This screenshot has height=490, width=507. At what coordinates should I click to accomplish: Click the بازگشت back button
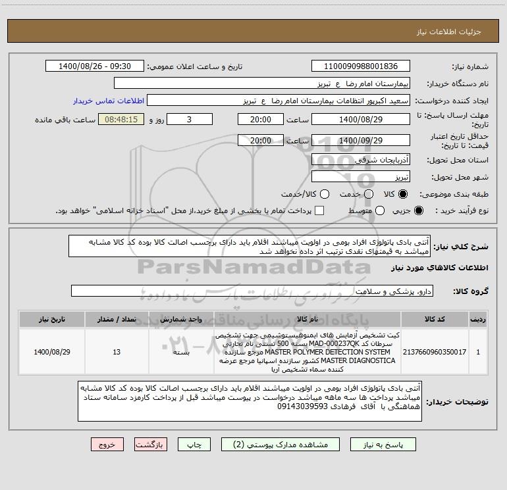[x=151, y=445]
